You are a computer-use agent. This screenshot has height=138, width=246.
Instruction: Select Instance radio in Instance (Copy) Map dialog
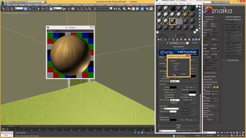click(x=173, y=64)
